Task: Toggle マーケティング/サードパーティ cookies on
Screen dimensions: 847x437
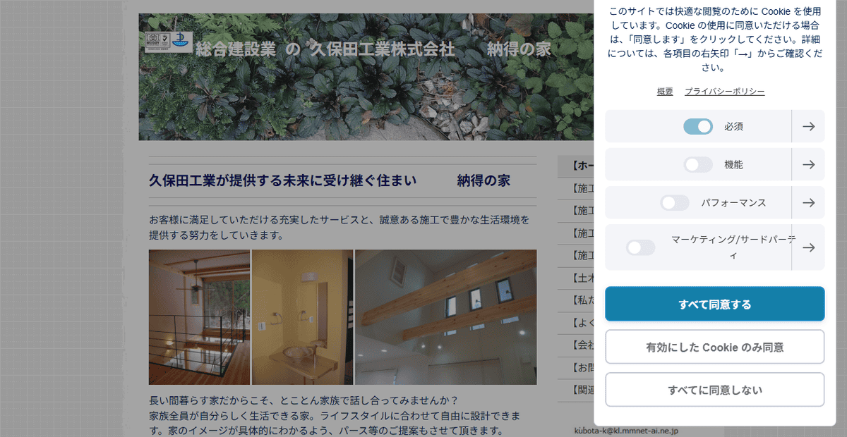Action: [641, 247]
